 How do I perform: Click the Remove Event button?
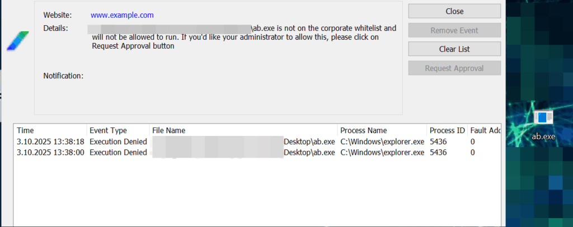point(454,30)
